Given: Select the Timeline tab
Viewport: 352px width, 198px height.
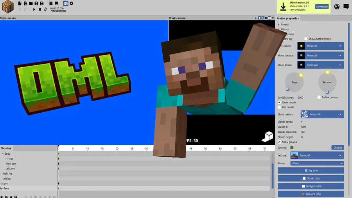Looking at the screenshot, I should click(6, 148).
